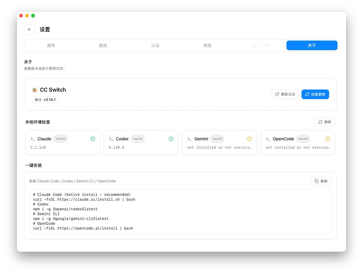The width and height of the screenshot is (363, 274).
Task: Click the 查看版本信息与更新状态 description
Action: point(45,68)
